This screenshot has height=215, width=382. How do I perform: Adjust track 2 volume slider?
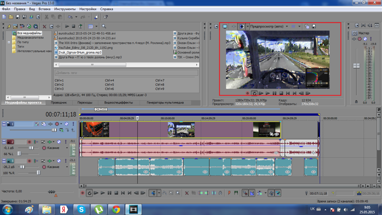tap(31, 148)
